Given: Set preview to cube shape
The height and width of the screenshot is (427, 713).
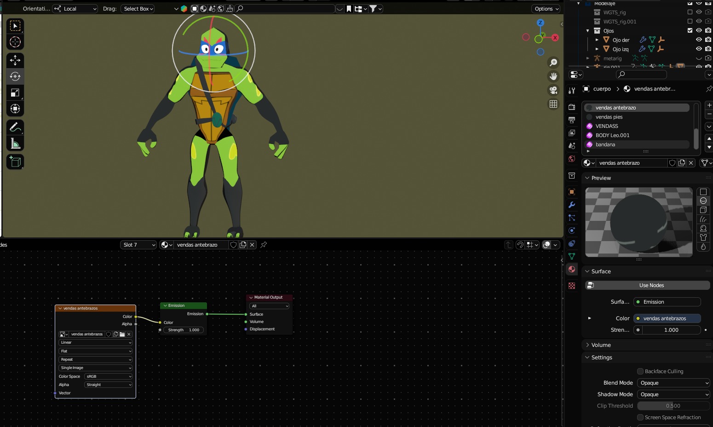Looking at the screenshot, I should tap(703, 210).
